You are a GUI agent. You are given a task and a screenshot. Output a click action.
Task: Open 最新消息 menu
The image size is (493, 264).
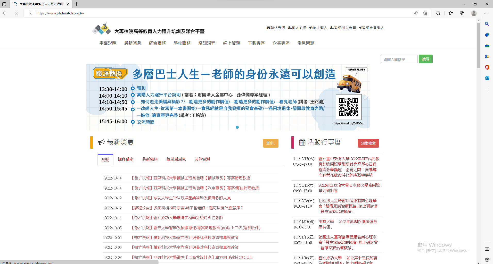[133, 43]
